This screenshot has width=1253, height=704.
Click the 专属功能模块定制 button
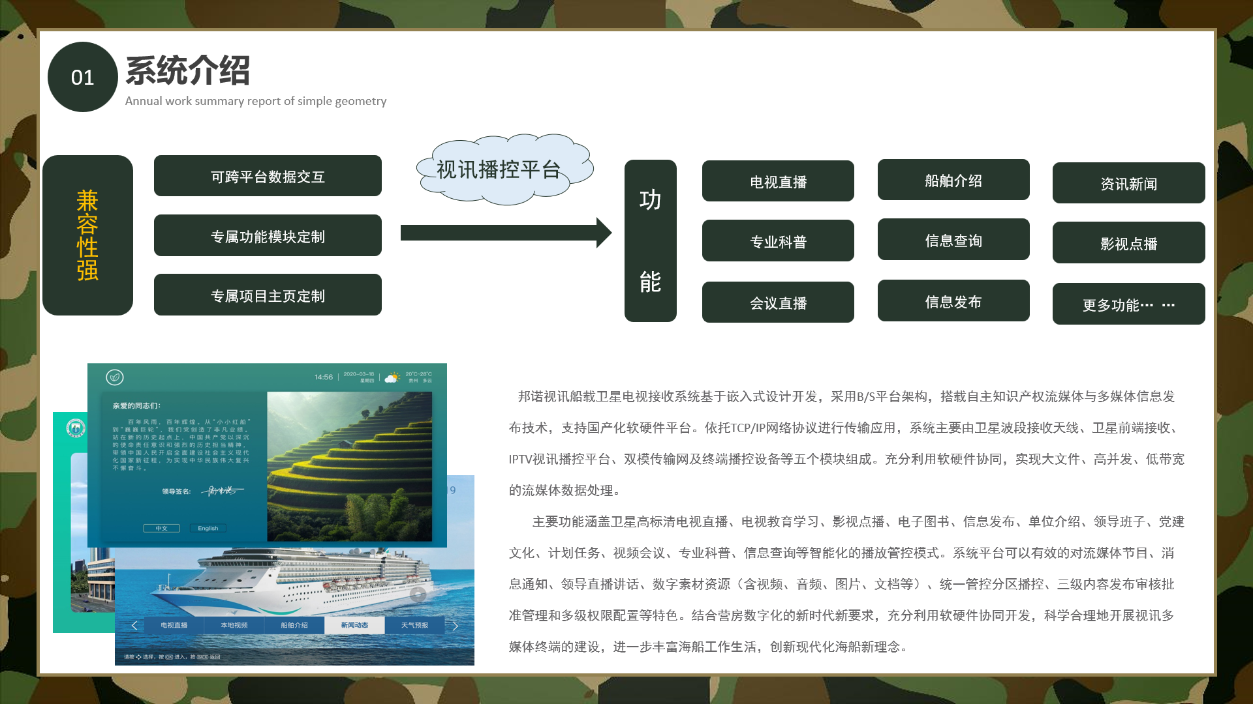[268, 236]
